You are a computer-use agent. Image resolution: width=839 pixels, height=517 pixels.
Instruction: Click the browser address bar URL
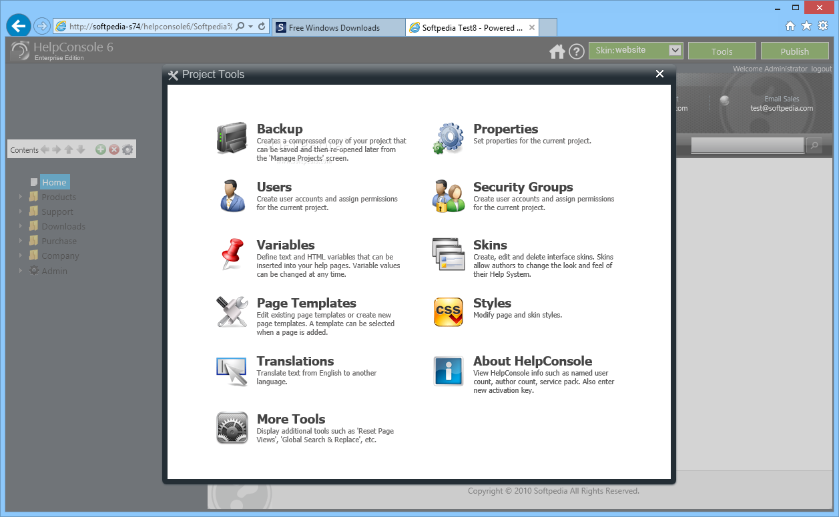click(x=151, y=27)
